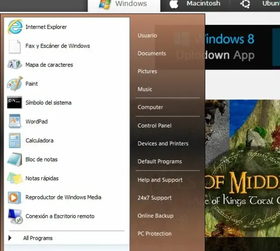Click the WordPad document icon
The height and width of the screenshot is (251, 280).
(15, 121)
